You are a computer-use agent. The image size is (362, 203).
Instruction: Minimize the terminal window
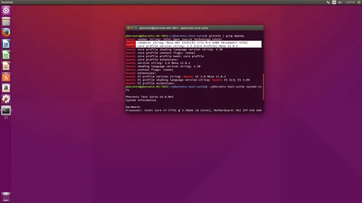click(x=132, y=28)
